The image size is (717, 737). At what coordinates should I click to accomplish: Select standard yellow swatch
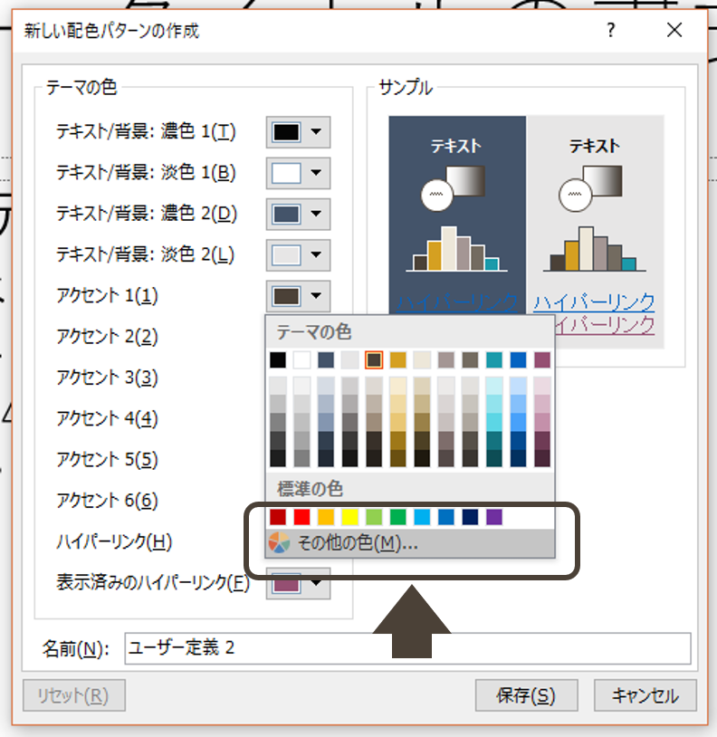pyautogui.click(x=349, y=517)
